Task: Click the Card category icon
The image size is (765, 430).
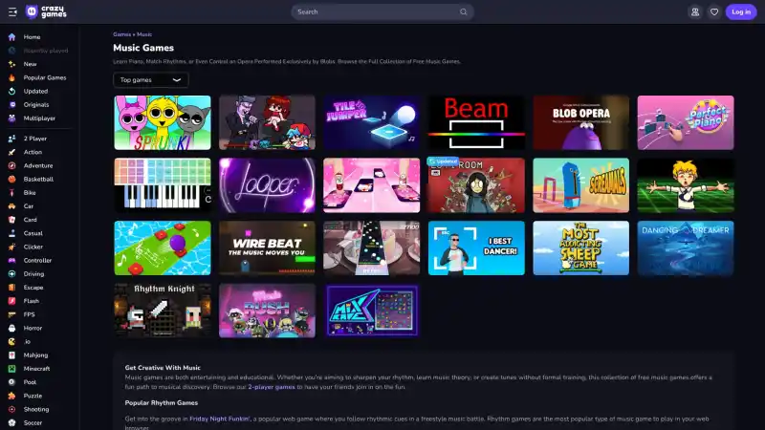Action: click(x=11, y=220)
